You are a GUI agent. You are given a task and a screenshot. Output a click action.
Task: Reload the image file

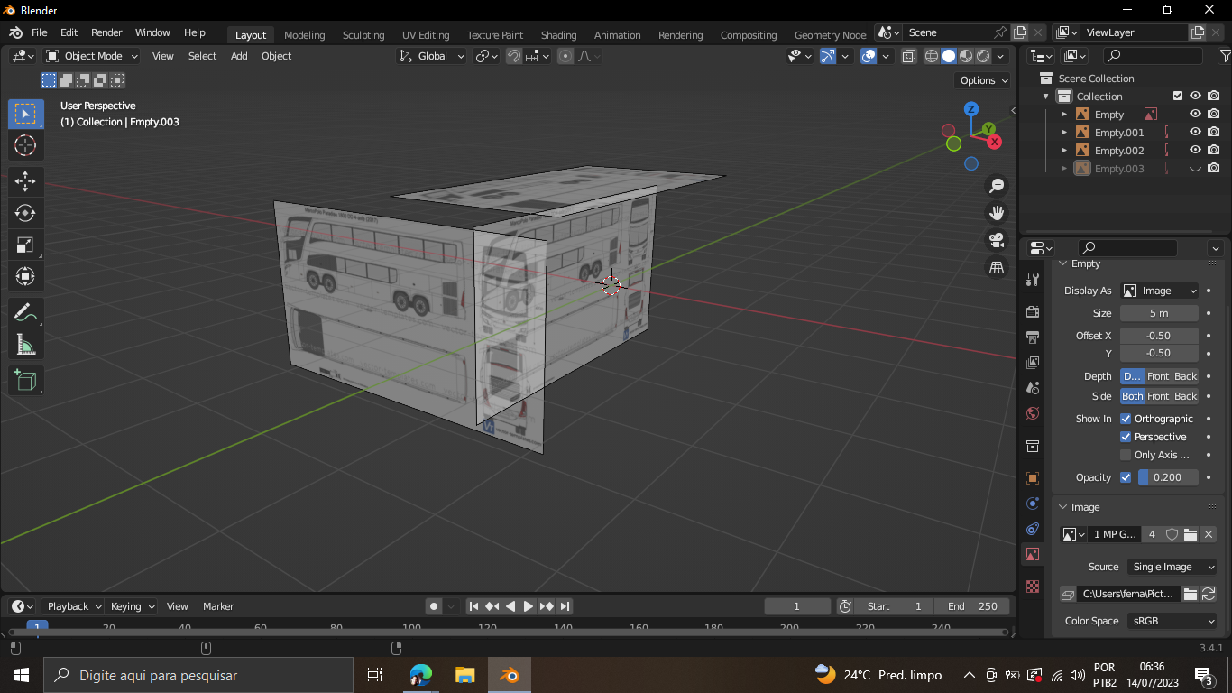tap(1209, 594)
